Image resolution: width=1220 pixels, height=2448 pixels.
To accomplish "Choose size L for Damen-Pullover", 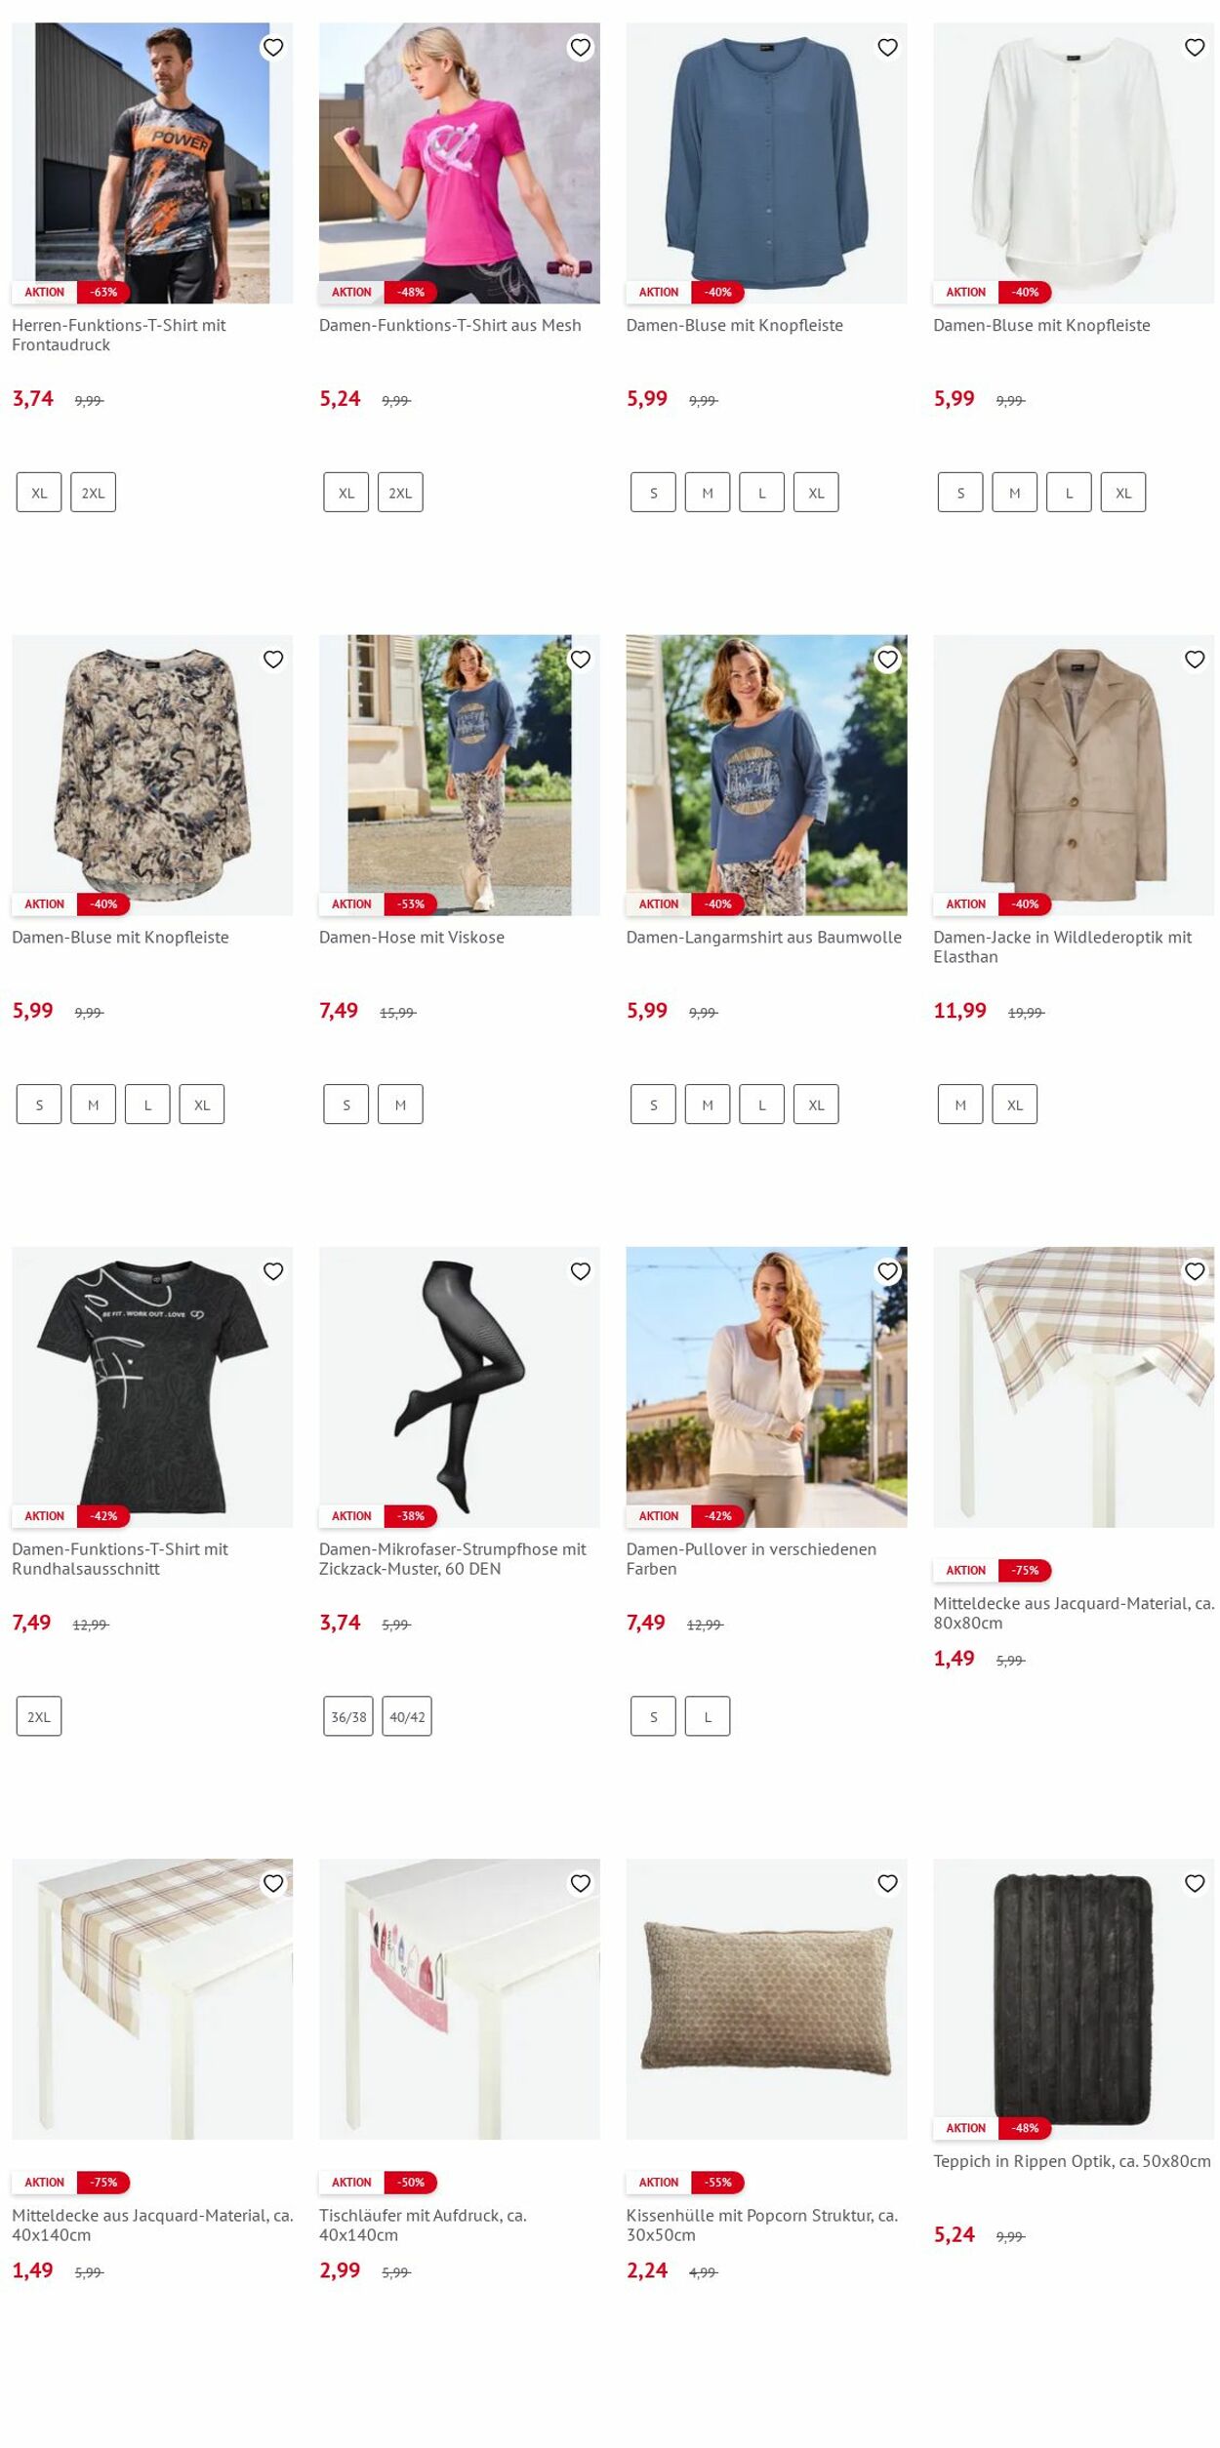I will pyautogui.click(x=708, y=1716).
